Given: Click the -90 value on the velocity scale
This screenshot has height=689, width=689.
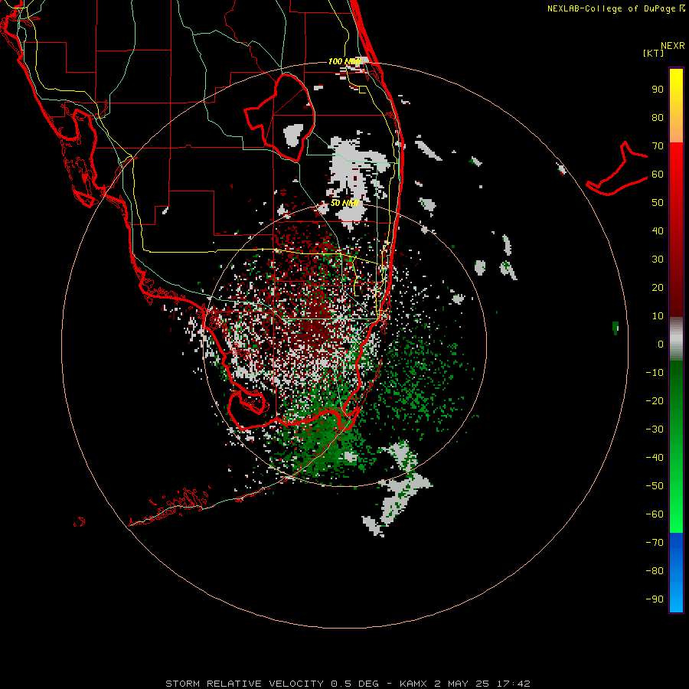Looking at the screenshot, I should click(x=655, y=599).
